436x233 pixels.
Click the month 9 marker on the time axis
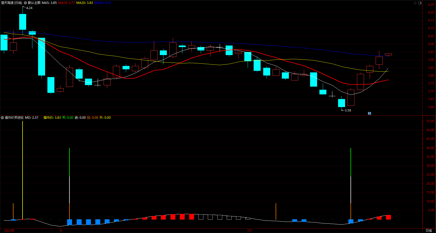[x=61, y=230]
